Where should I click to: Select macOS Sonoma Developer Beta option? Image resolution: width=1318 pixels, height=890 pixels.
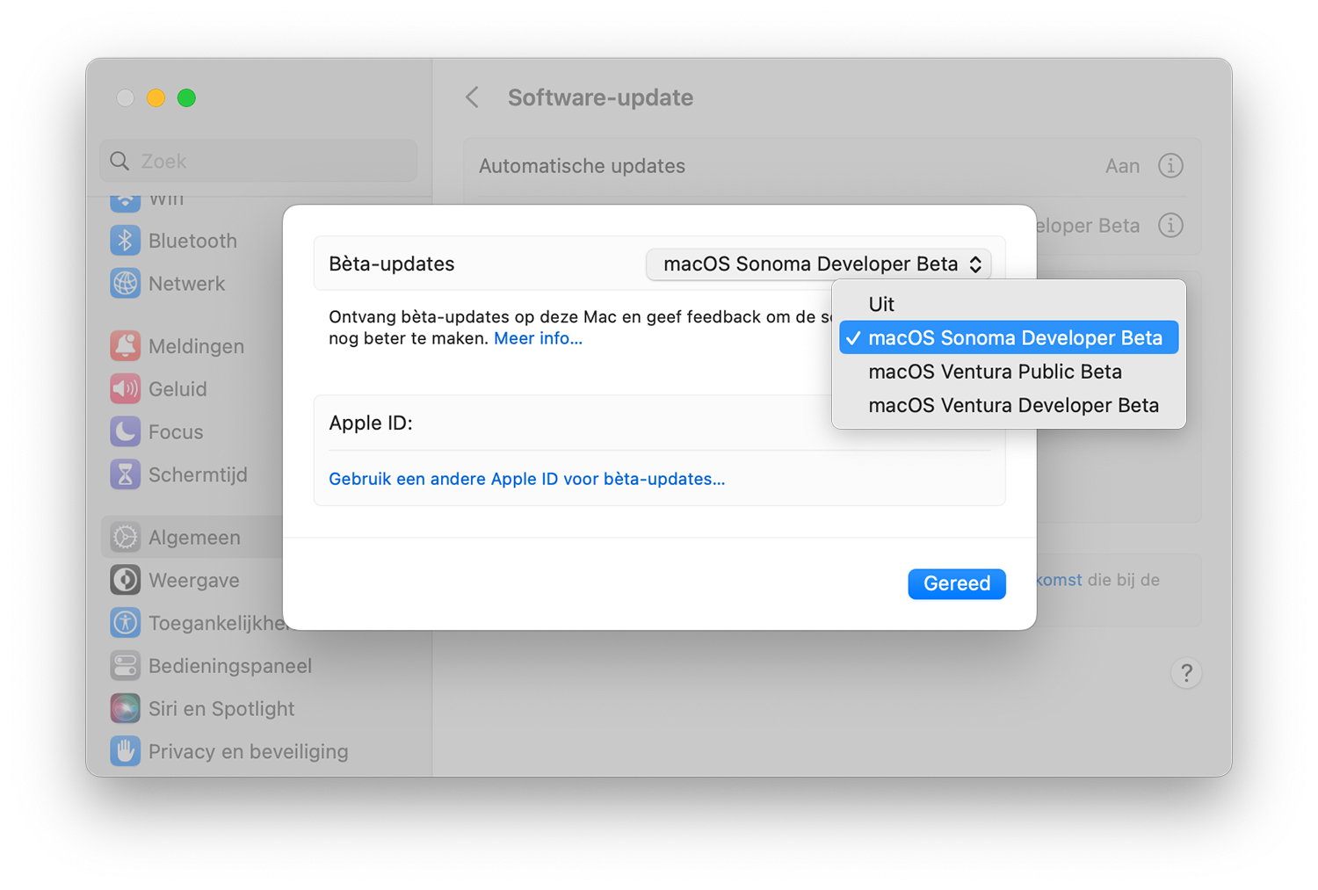coord(1009,337)
